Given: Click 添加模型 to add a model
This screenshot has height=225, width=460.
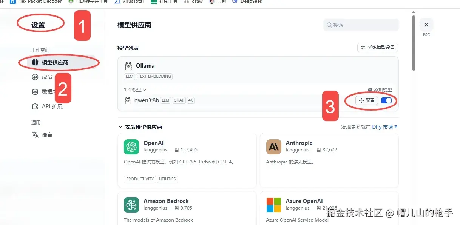Looking at the screenshot, I should pos(380,90).
